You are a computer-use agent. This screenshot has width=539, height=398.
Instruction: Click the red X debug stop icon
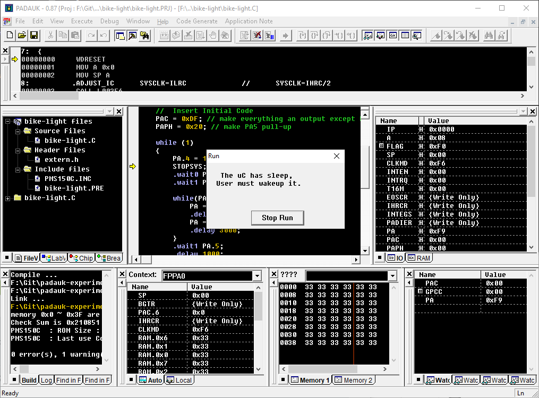[x=257, y=36]
